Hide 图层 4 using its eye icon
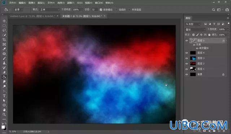The width and height of the screenshot is (231, 134). click(187, 53)
